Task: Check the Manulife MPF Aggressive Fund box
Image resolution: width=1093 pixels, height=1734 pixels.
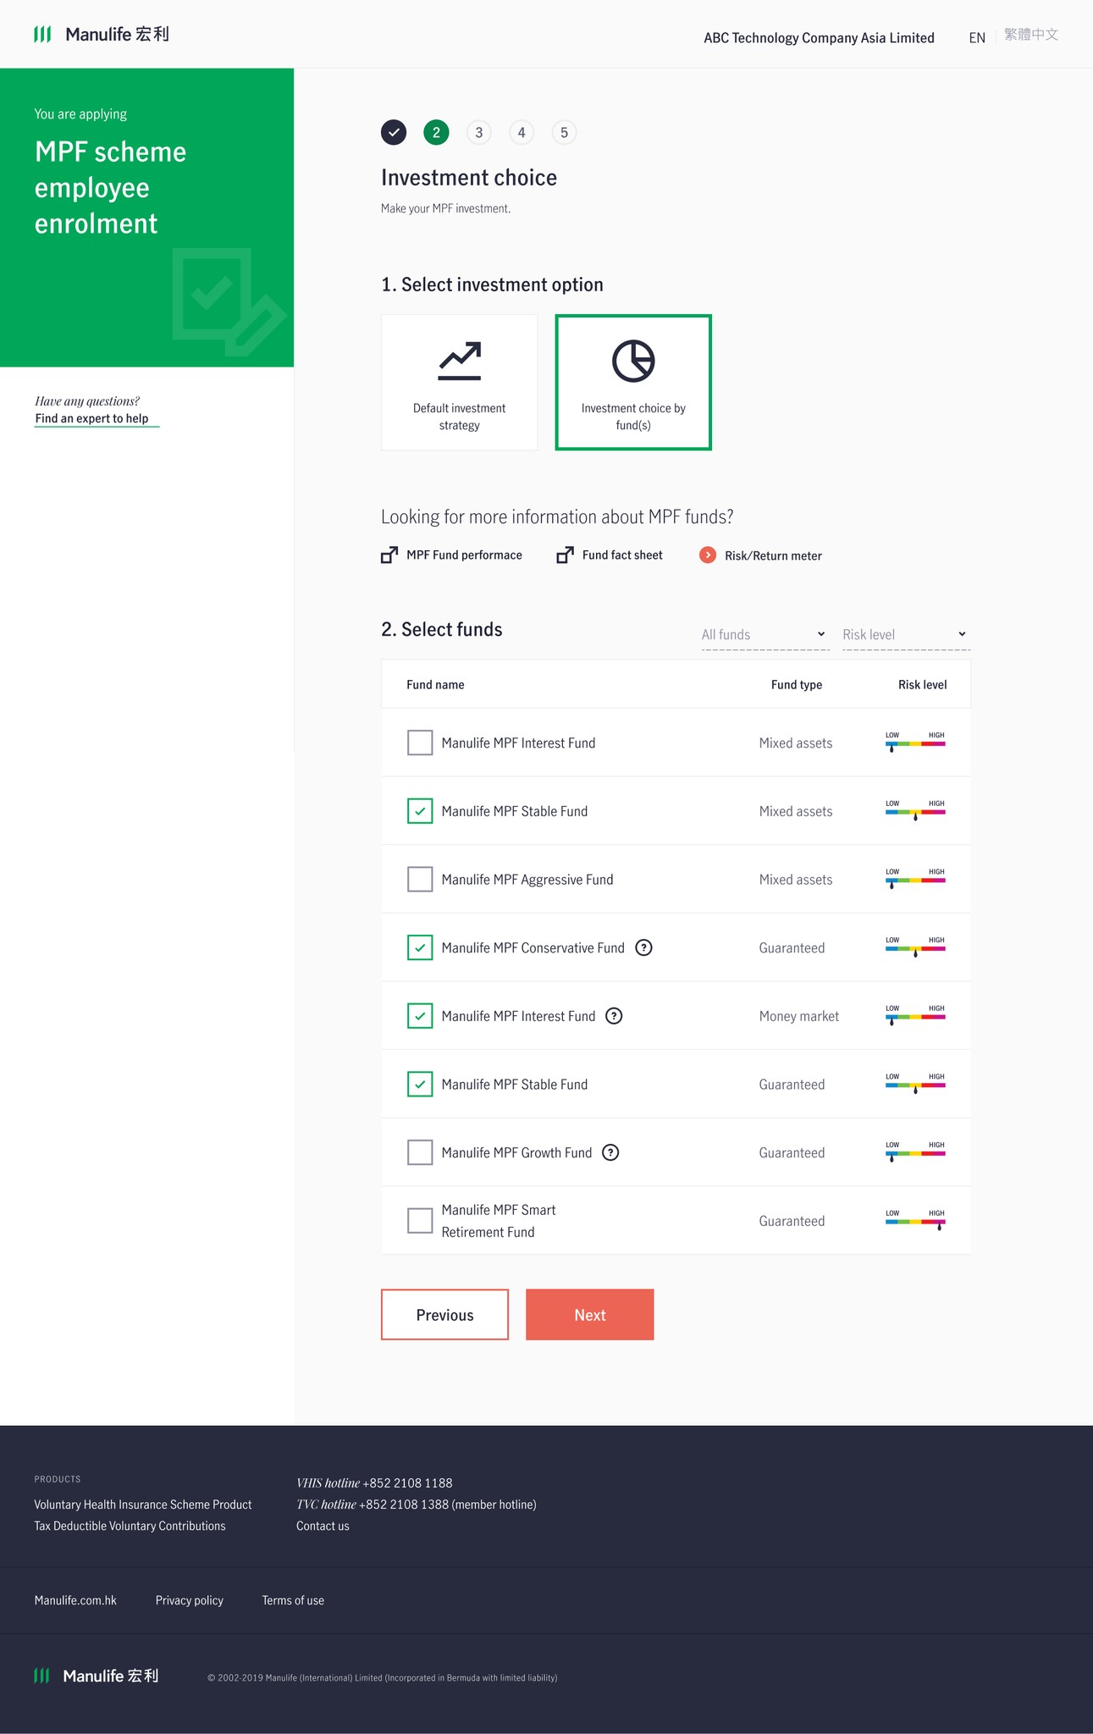Action: [420, 879]
